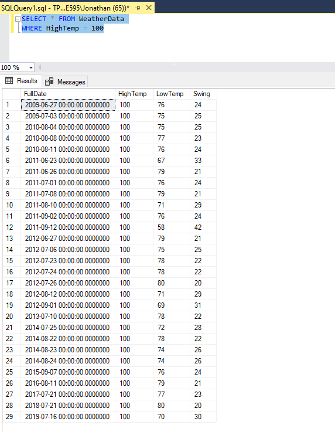Open the 100 % zoom dropdown
This screenshot has width=335, height=432.
31,67
